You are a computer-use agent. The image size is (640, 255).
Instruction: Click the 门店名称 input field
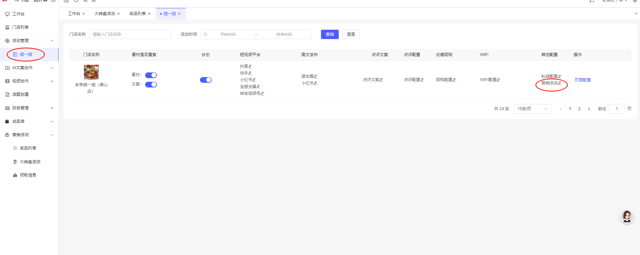pyautogui.click(x=130, y=34)
